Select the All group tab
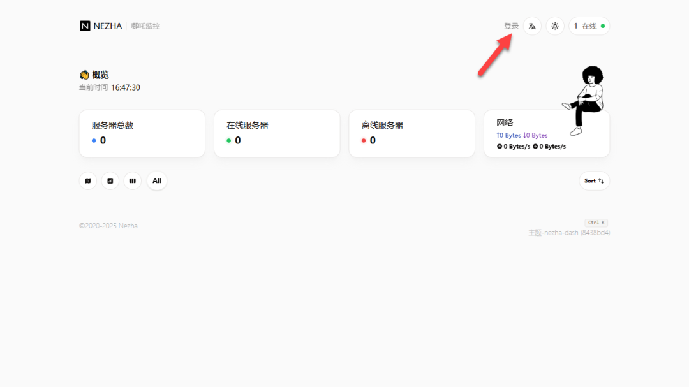Image resolution: width=689 pixels, height=387 pixels. click(x=157, y=180)
